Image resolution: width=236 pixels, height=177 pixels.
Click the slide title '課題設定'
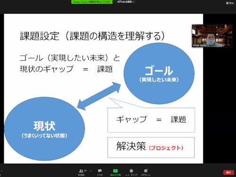click(40, 36)
